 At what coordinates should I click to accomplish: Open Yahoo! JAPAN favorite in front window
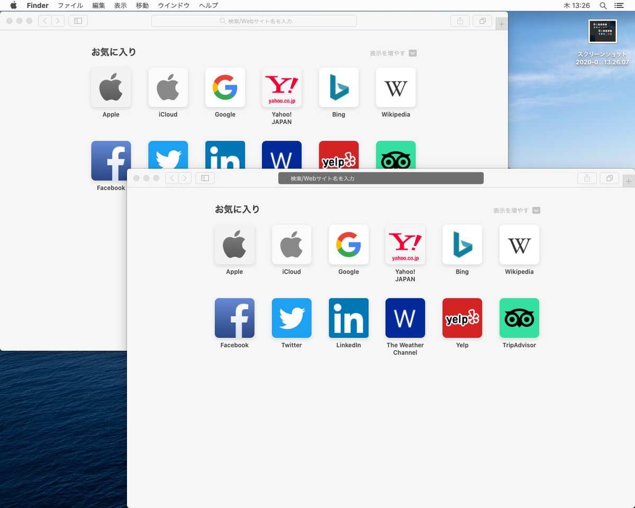click(x=405, y=244)
